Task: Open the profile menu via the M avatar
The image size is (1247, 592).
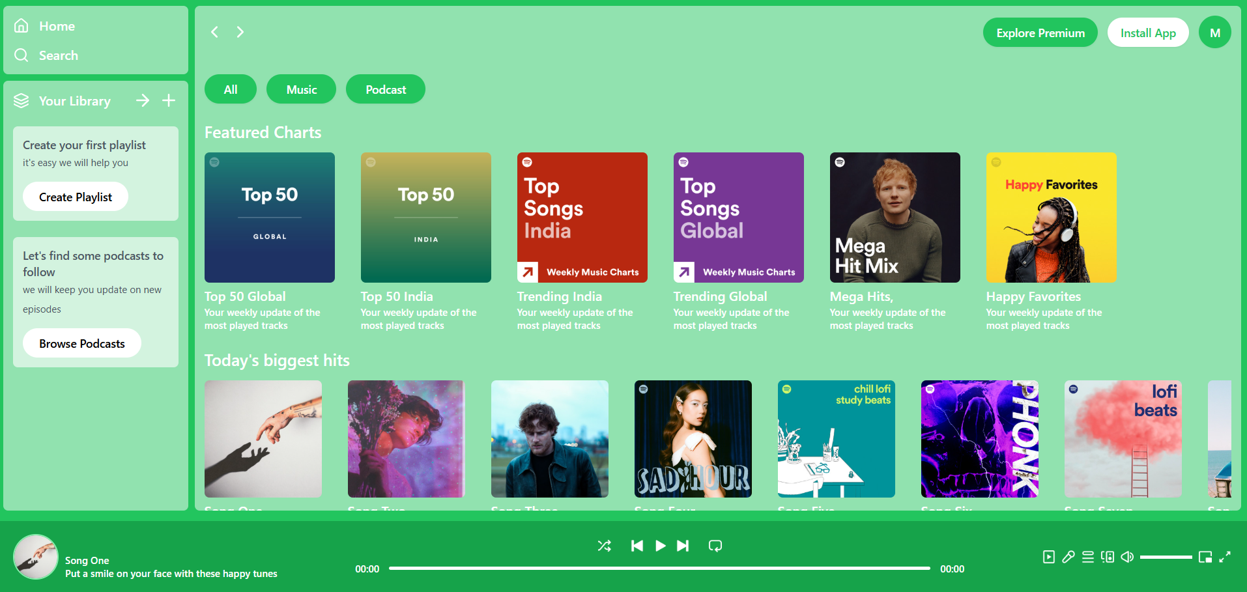Action: pyautogui.click(x=1214, y=33)
